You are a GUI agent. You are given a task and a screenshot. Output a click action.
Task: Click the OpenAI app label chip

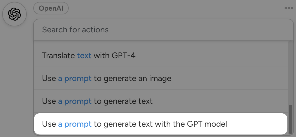pyautogui.click(x=51, y=8)
